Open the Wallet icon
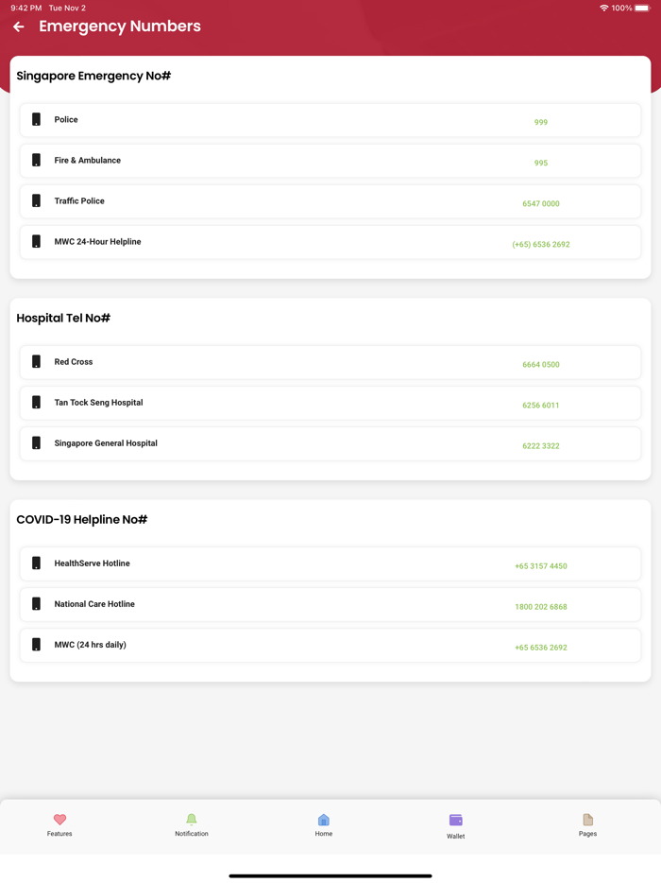 456,820
